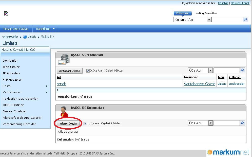
Task: Click ornekreseller link in the database row
Action: [237, 84]
